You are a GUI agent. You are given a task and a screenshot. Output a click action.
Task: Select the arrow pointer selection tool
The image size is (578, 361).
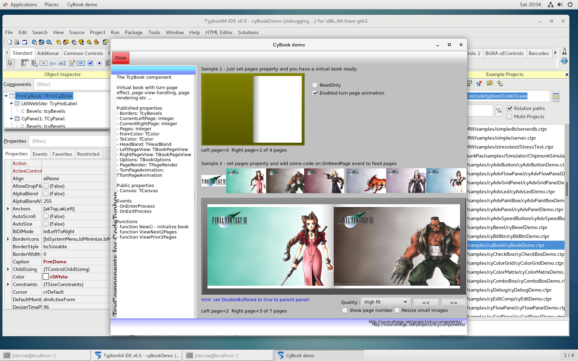10,63
